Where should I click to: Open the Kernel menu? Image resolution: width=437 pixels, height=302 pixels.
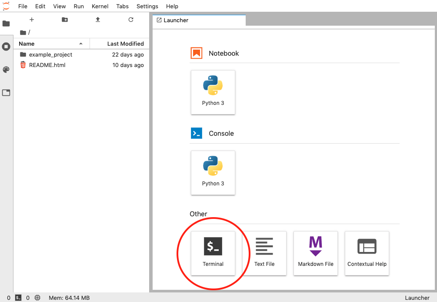tap(100, 6)
